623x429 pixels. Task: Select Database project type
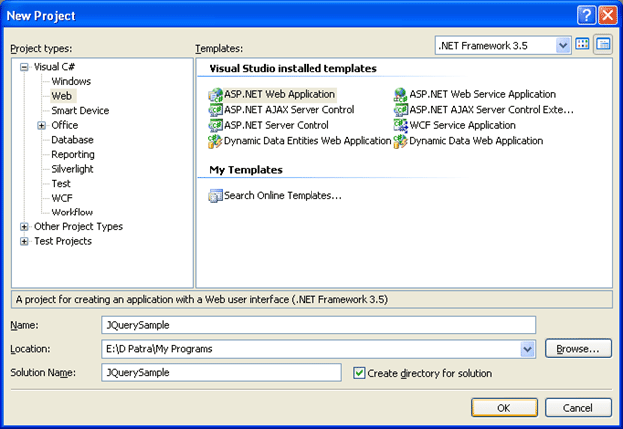point(72,140)
